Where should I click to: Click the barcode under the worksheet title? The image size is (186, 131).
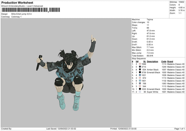[x=31, y=10]
